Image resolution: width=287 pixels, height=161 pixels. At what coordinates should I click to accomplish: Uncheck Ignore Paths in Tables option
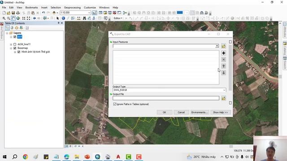115,104
